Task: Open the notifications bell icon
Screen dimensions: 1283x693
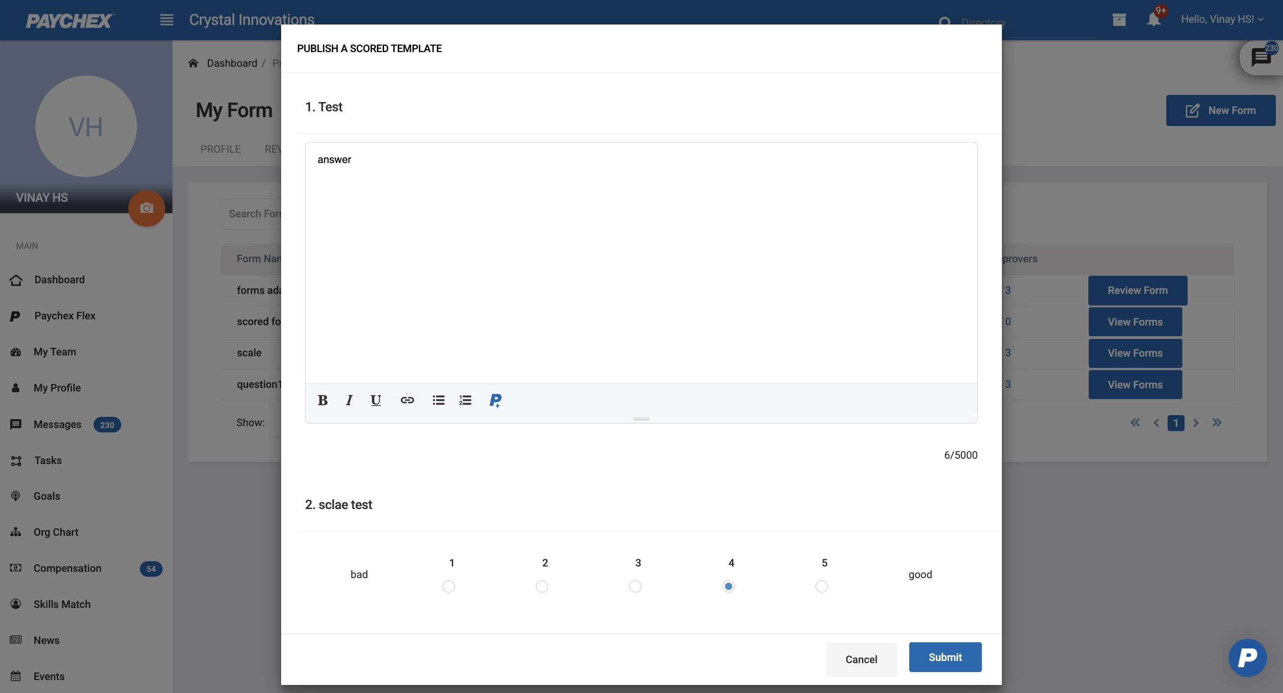Action: click(x=1153, y=20)
